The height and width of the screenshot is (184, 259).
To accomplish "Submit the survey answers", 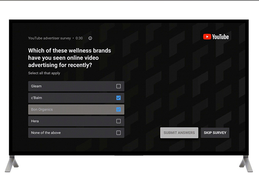I will pos(179,133).
